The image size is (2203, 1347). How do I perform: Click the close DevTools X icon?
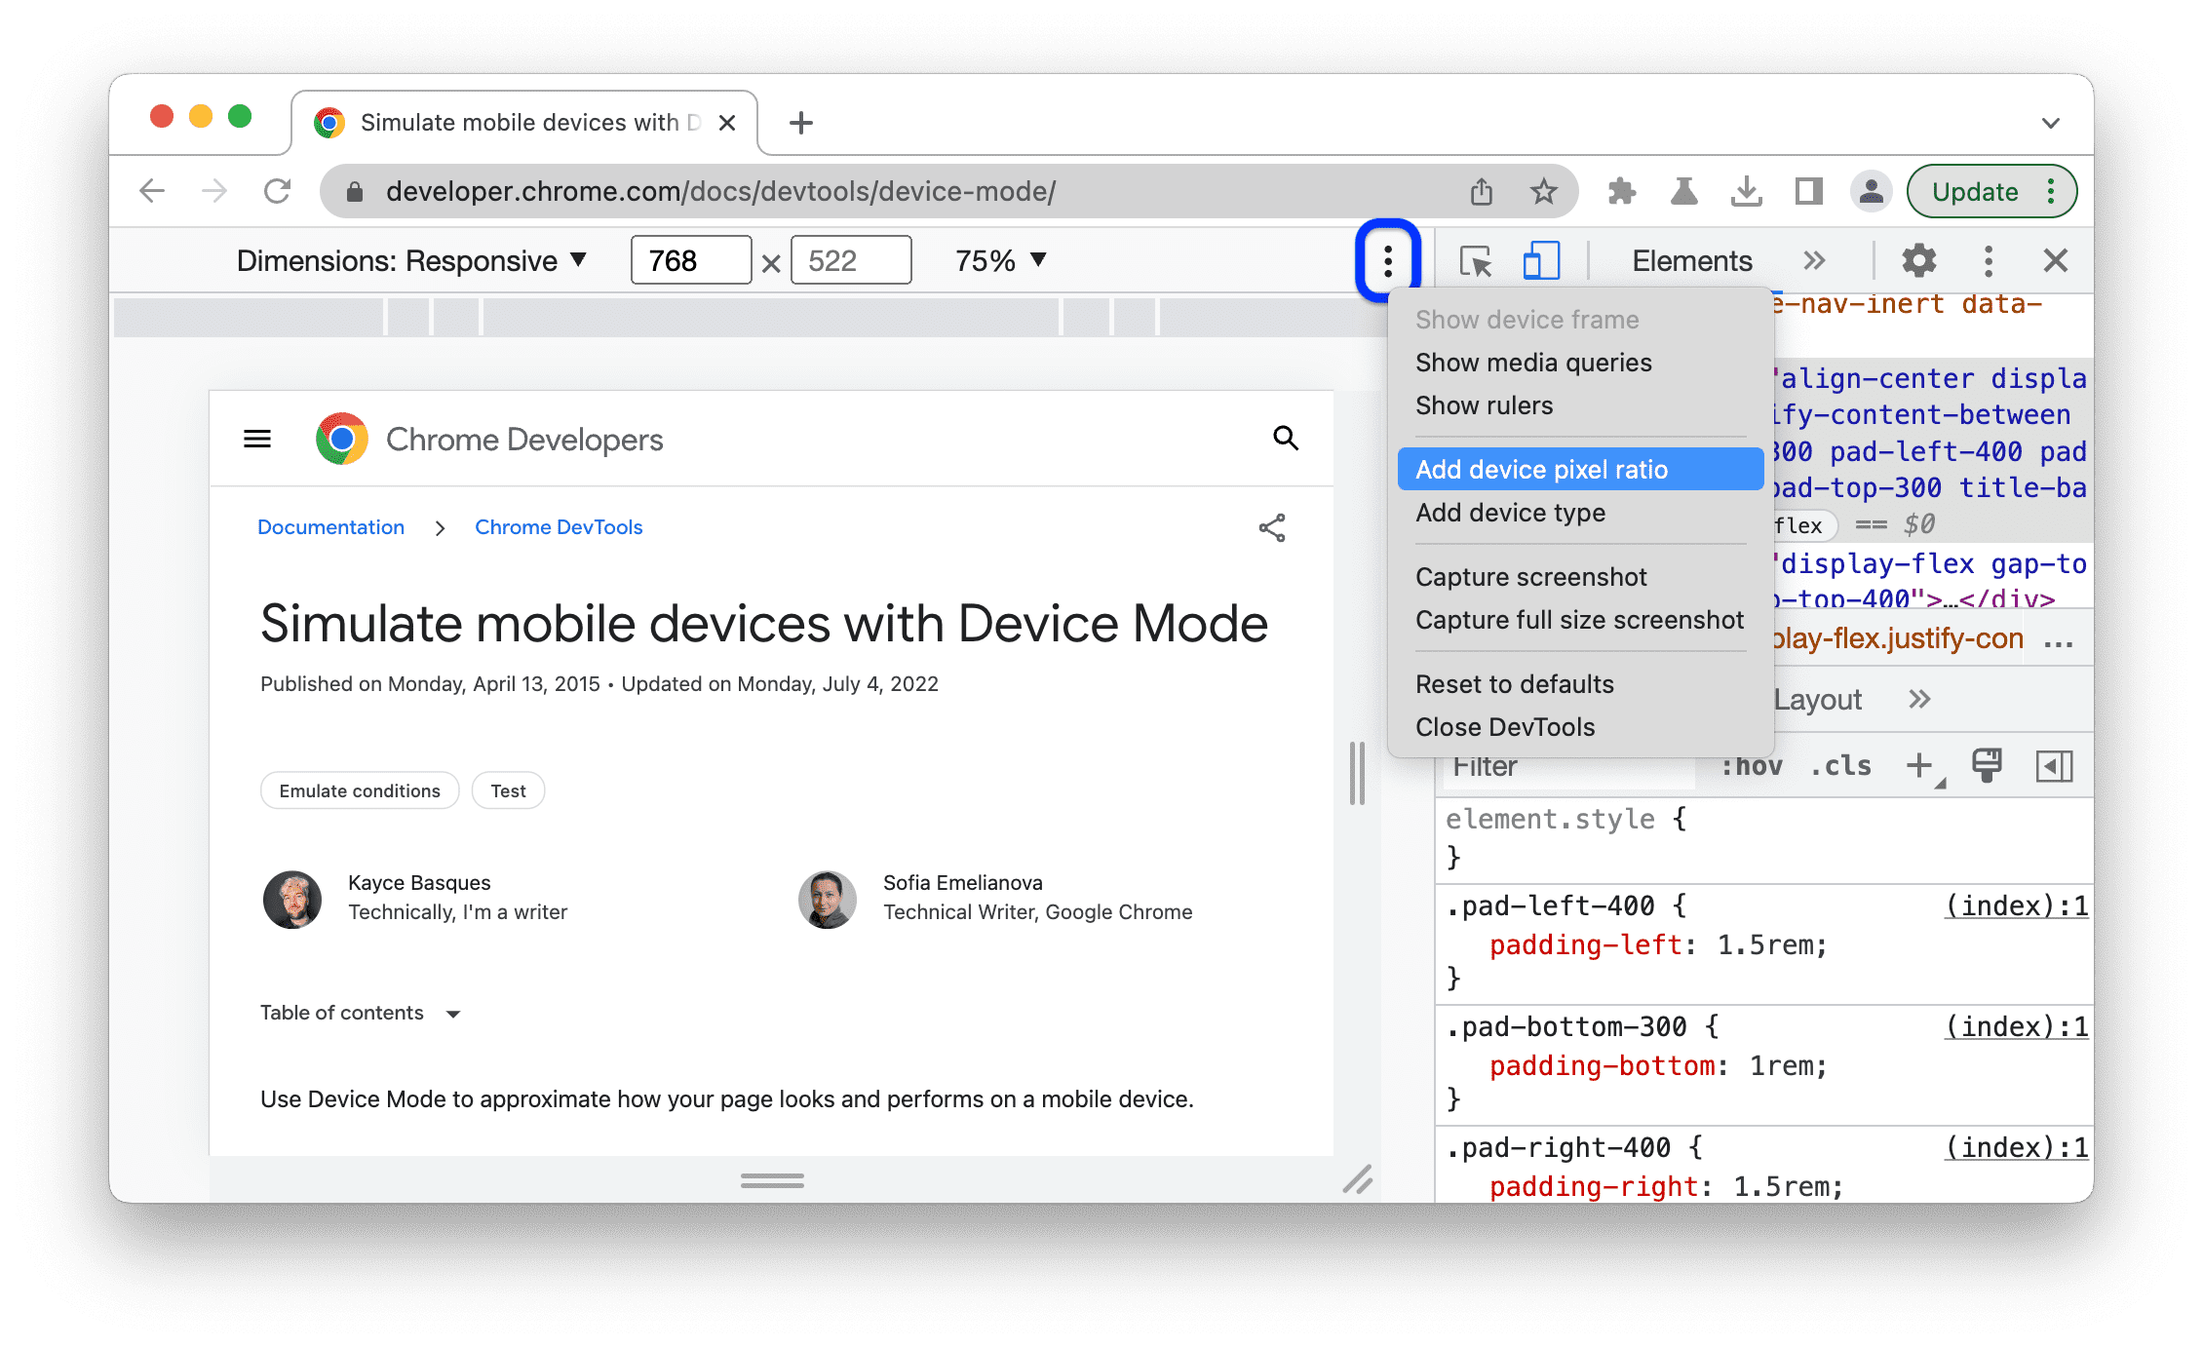pos(2055,259)
